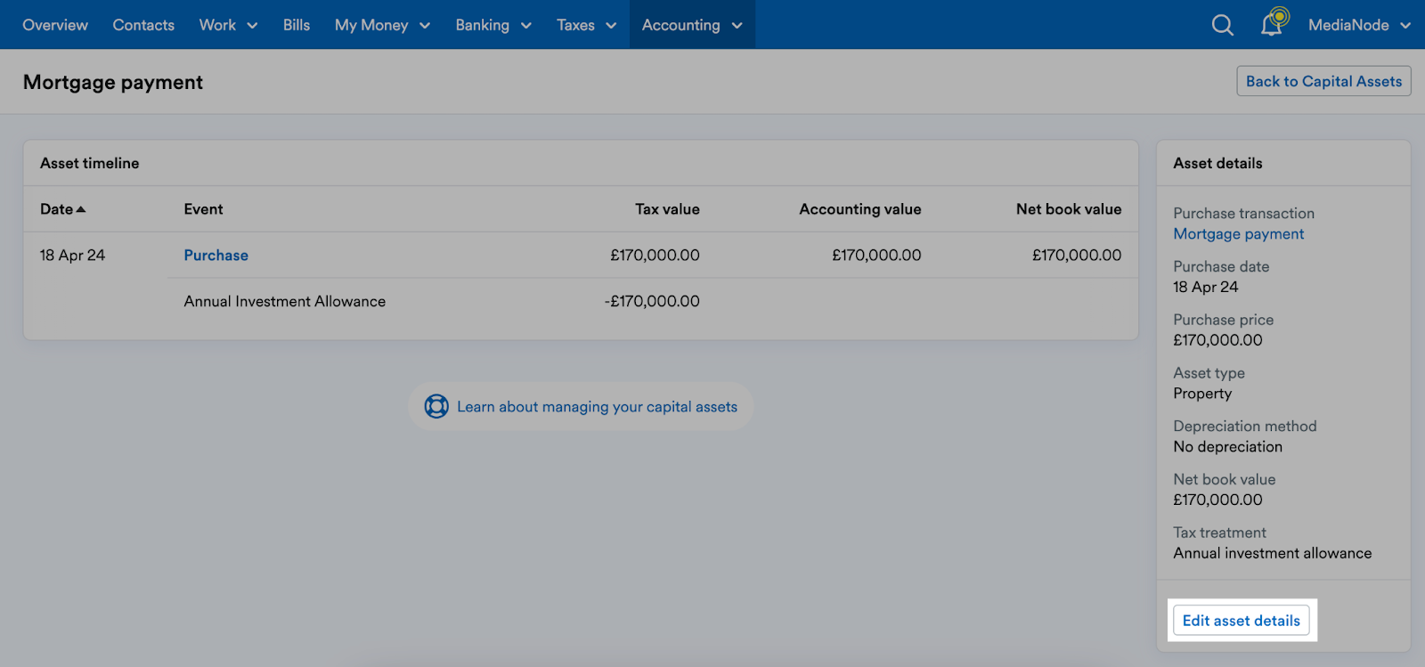
Task: Select the 18 Apr 24 timeline date cell
Action: [72, 256]
